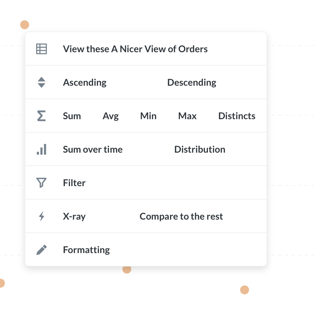View these A Nicer View of Orders
Screen dimensions: 314x314
point(135,49)
